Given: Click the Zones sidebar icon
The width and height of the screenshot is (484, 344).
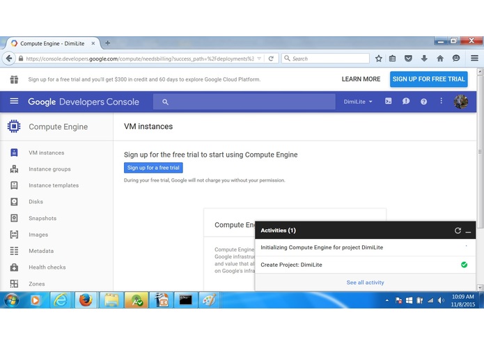Looking at the screenshot, I should click(14, 283).
